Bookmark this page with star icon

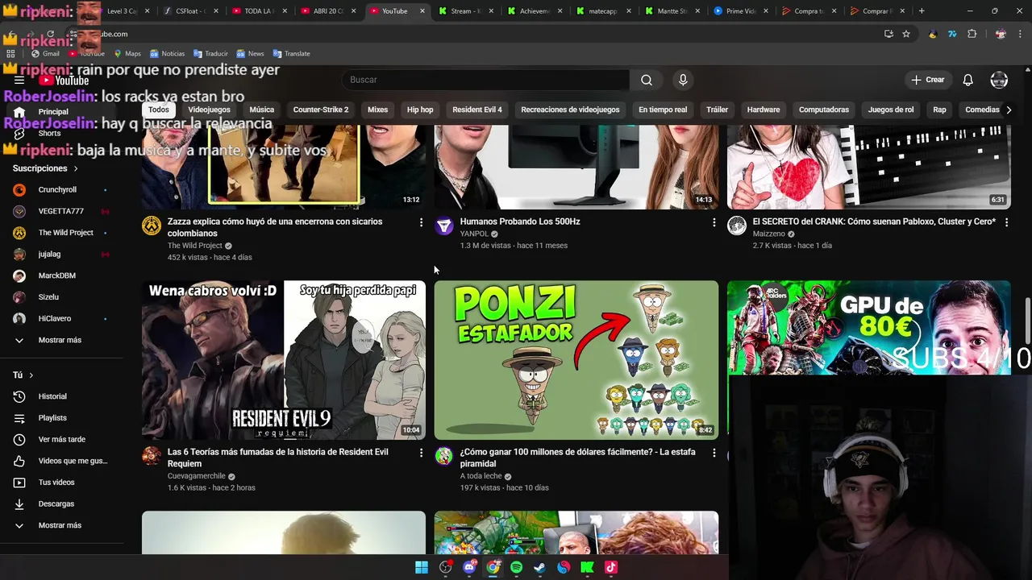tap(906, 34)
